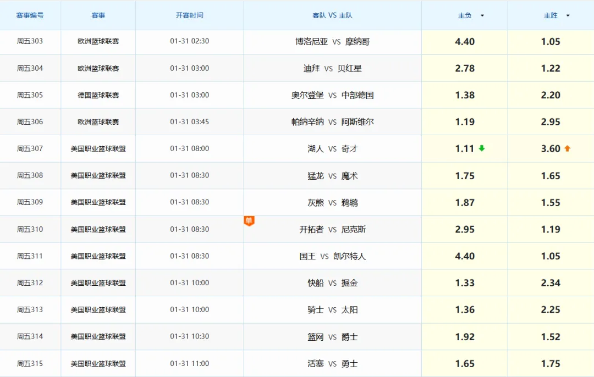Open the 主负 column sort dropdown
Image resolution: width=594 pixels, height=377 pixels.
click(482, 15)
